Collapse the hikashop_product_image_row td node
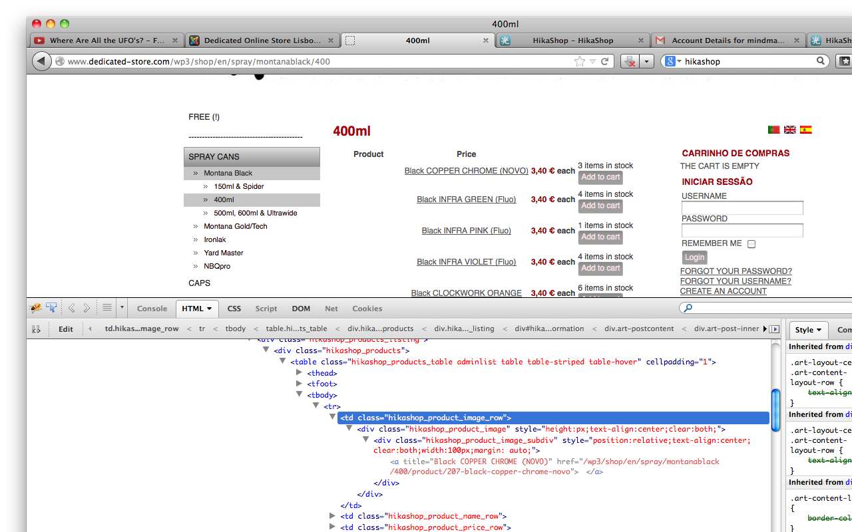Screen dimensions: 852x532 pos(332,417)
